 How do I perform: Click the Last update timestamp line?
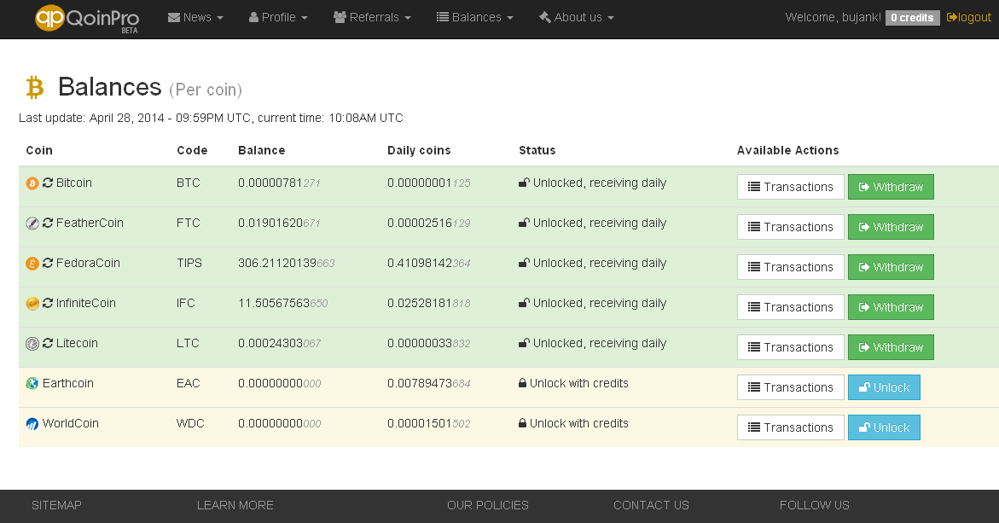[211, 119]
